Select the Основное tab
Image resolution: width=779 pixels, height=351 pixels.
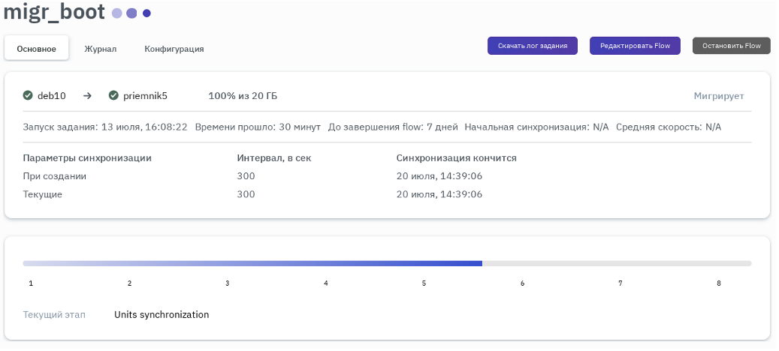click(x=37, y=49)
